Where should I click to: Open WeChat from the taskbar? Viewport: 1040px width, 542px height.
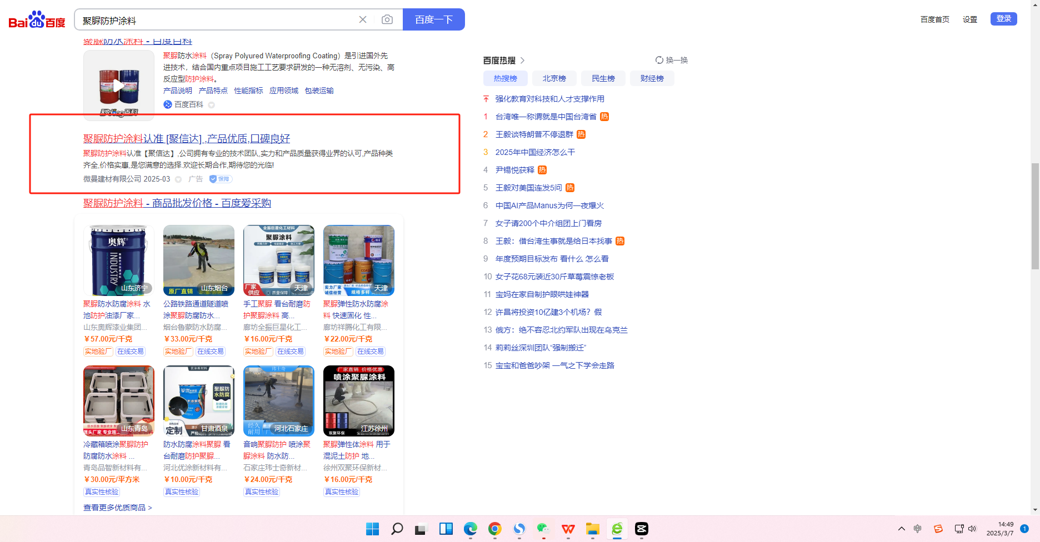(x=543, y=529)
